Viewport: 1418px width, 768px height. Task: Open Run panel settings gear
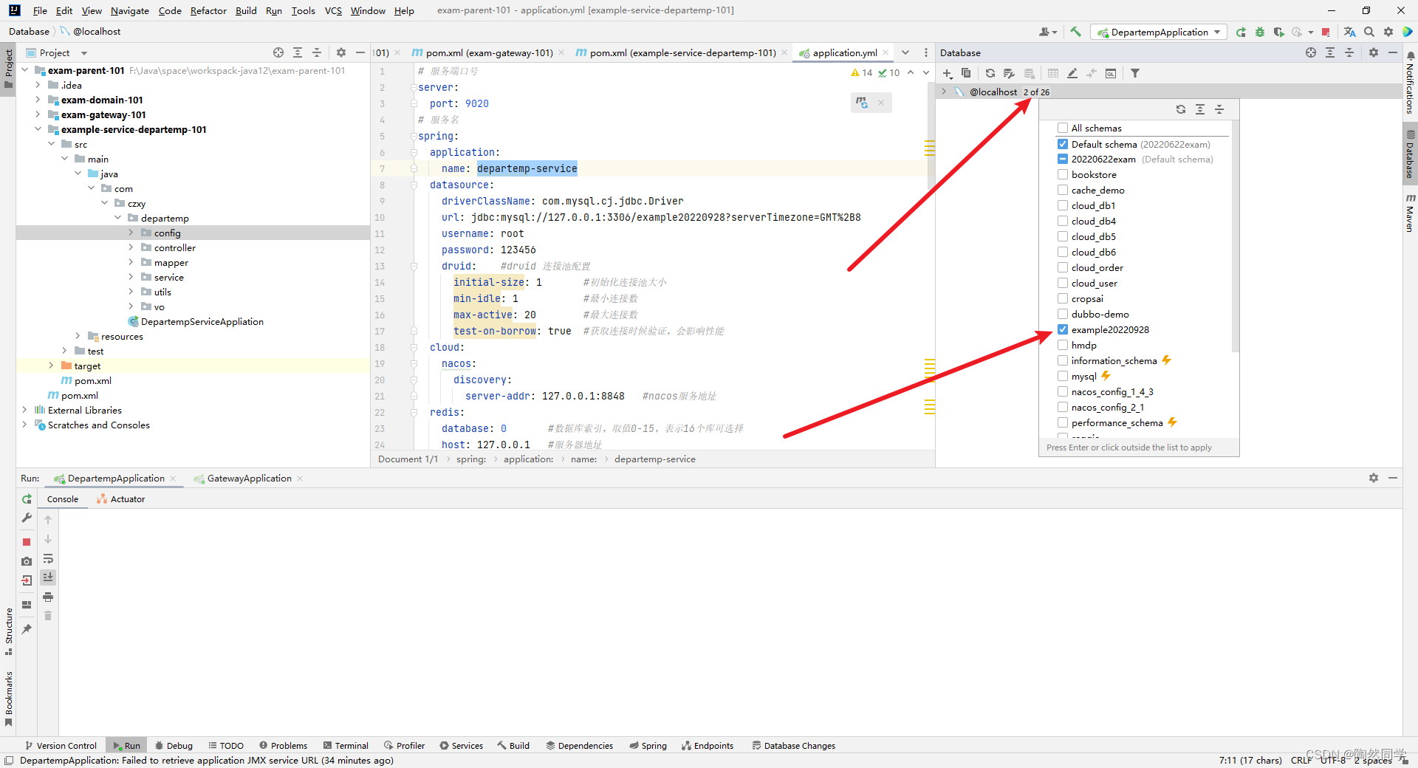pos(1374,478)
